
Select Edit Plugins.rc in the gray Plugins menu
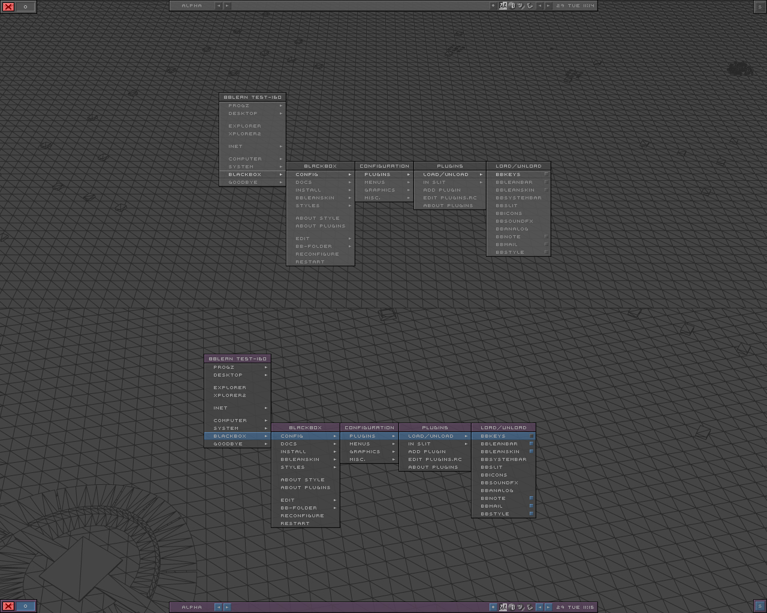450,198
